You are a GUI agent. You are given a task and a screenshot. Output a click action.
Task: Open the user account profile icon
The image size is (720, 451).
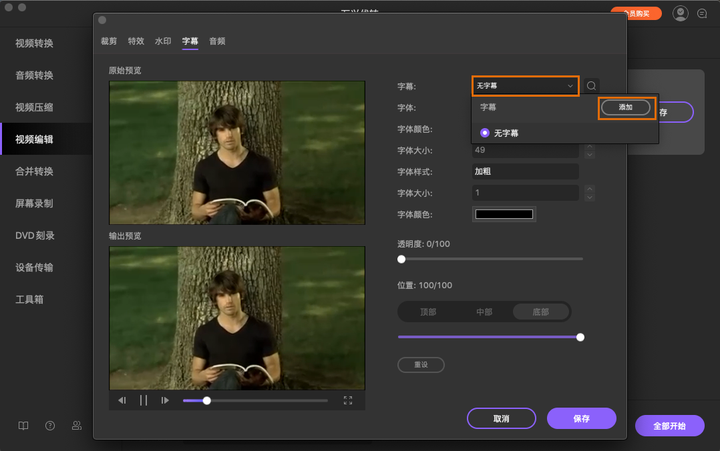[x=681, y=13]
